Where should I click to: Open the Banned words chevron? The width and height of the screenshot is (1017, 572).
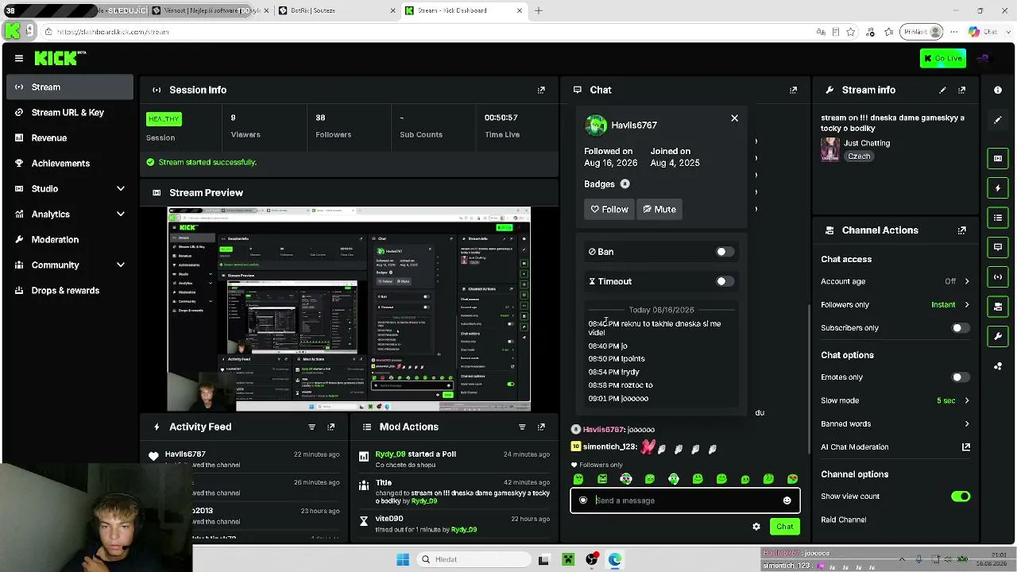967,423
